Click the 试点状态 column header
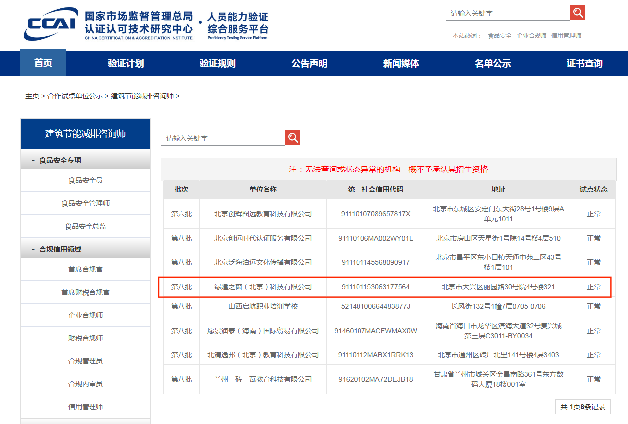Screen dimensions: 628x424 pyautogui.click(x=594, y=190)
